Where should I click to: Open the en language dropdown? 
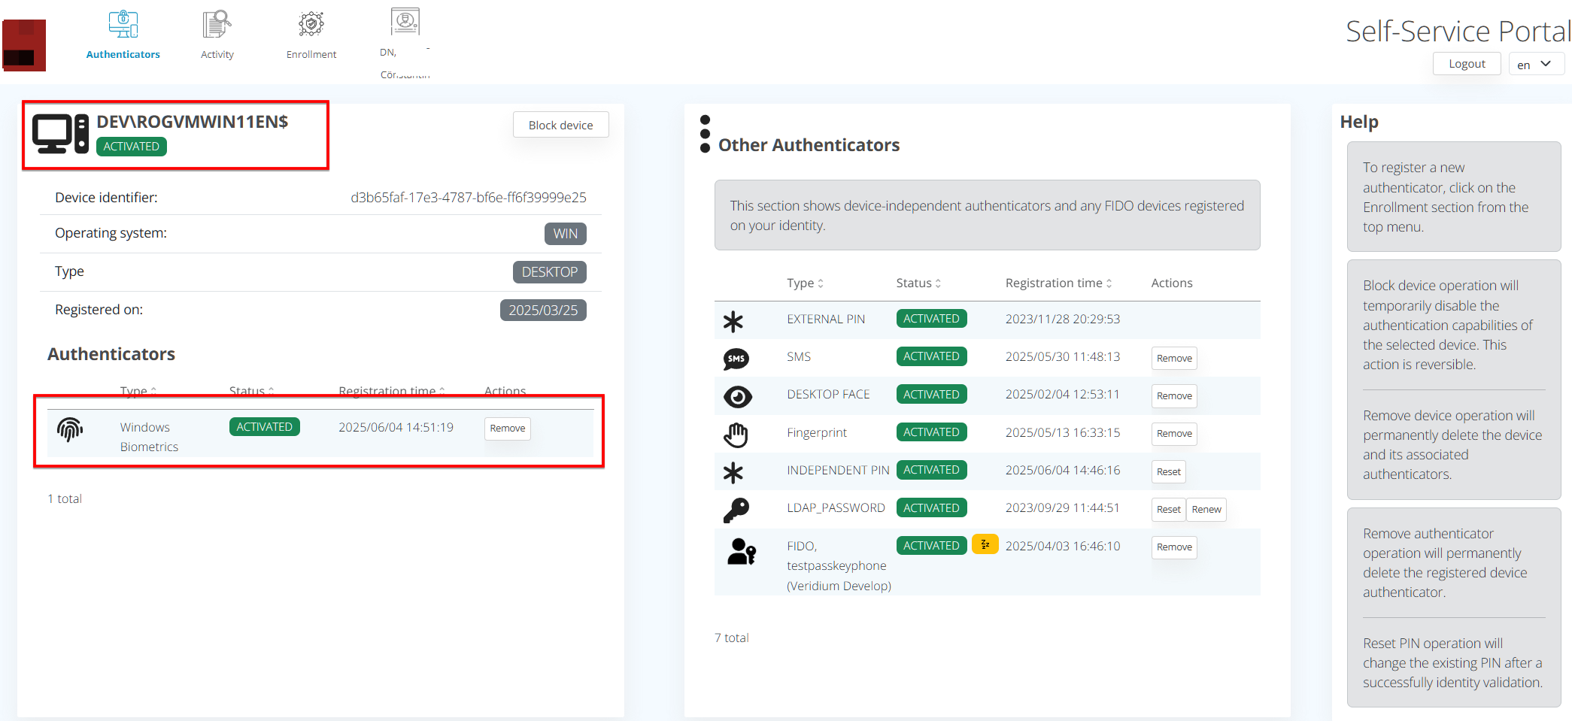1536,64
